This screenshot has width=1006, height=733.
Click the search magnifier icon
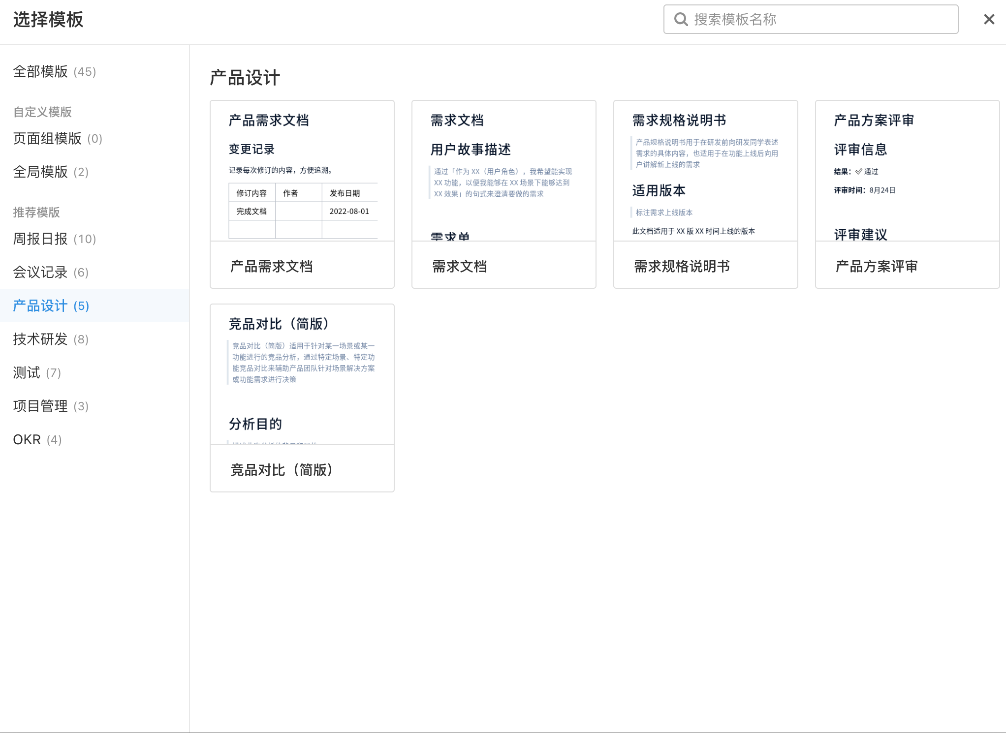tap(680, 19)
